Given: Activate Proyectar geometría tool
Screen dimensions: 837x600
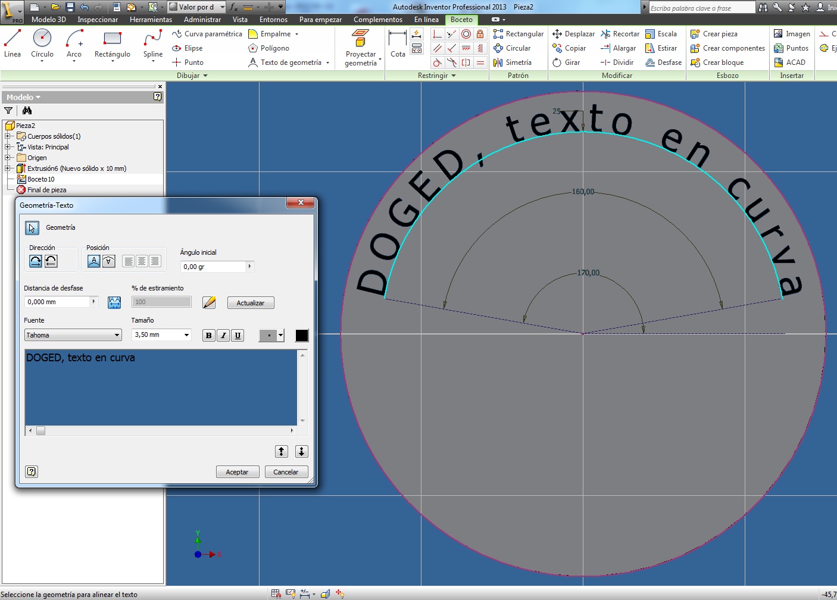Looking at the screenshot, I should coord(361,48).
